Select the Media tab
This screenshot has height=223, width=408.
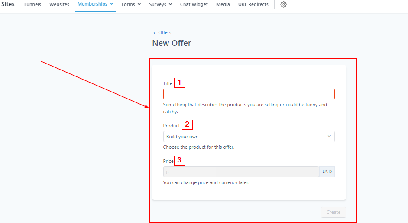pyautogui.click(x=223, y=4)
